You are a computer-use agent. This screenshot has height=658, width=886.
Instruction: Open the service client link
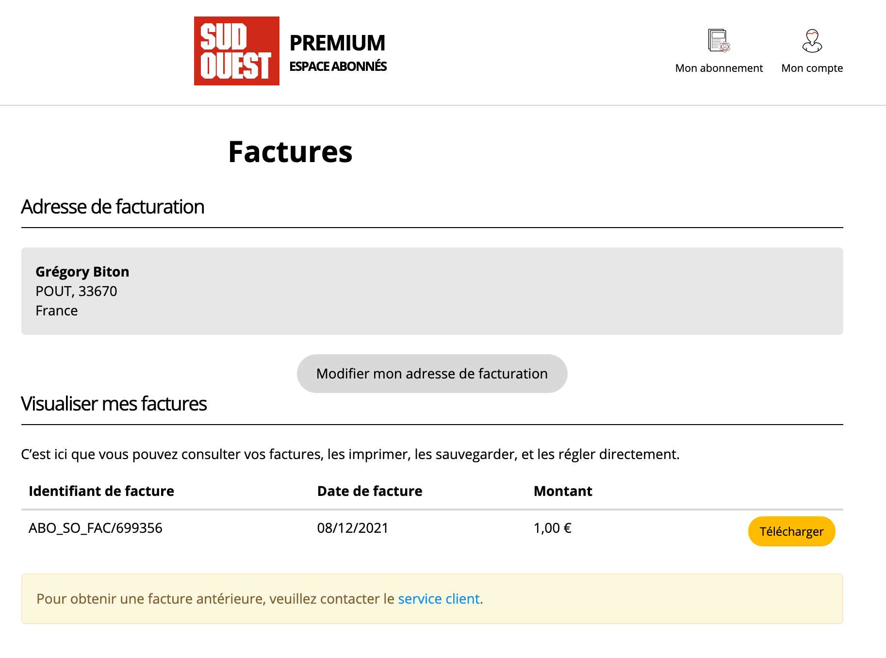point(439,599)
